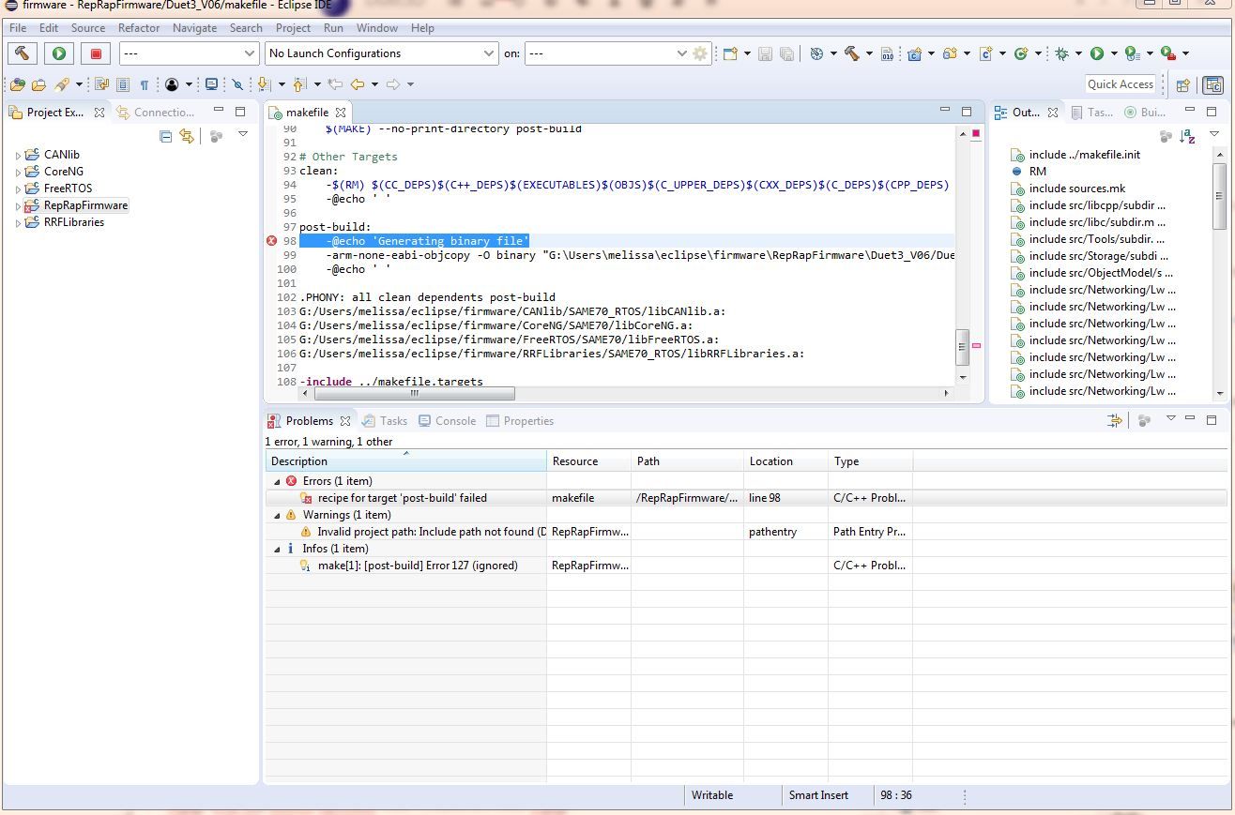Screen dimensions: 1235x815
Task: Click the Back navigation arrow
Action: coord(358,84)
